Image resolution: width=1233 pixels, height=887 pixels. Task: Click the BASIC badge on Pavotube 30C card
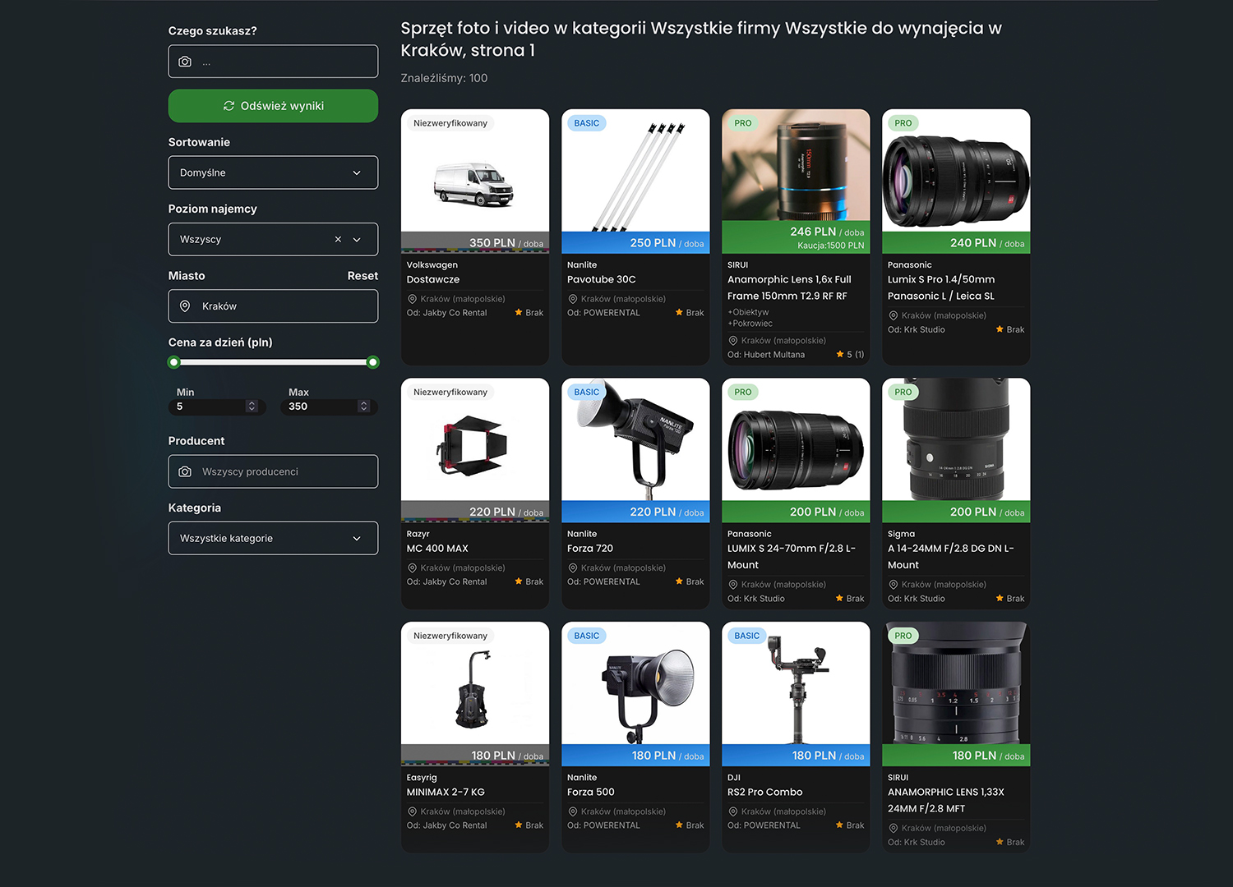tap(586, 123)
